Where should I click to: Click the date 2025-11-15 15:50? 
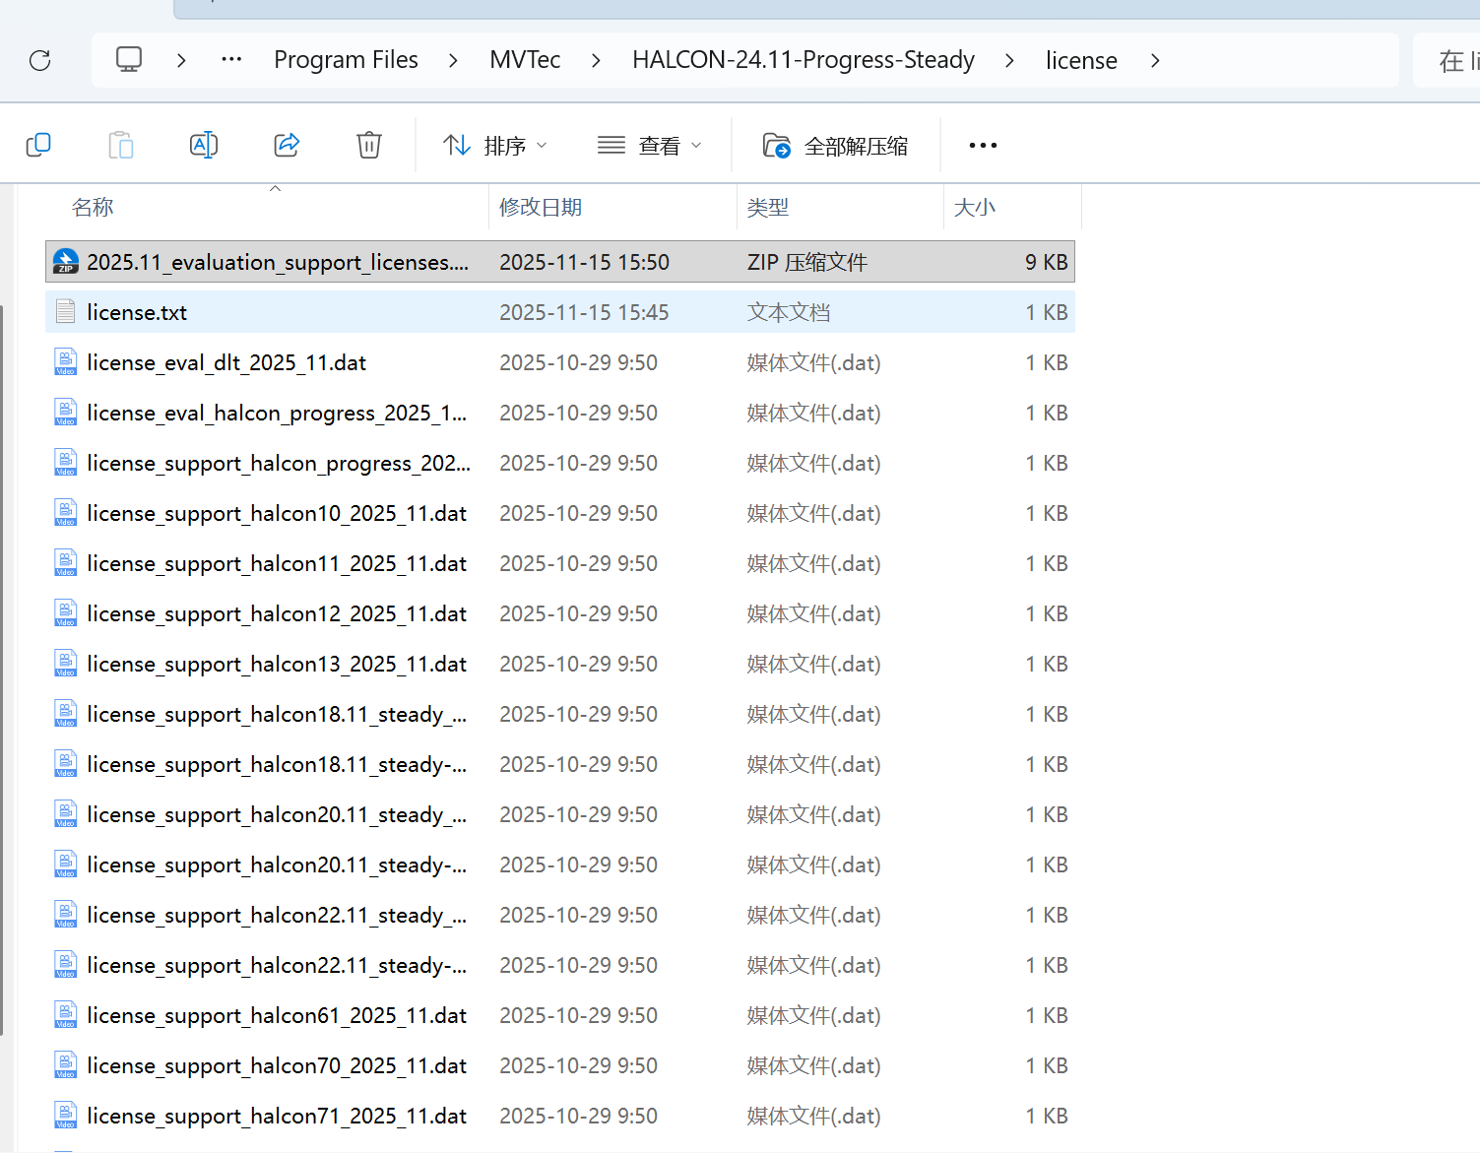tap(584, 262)
